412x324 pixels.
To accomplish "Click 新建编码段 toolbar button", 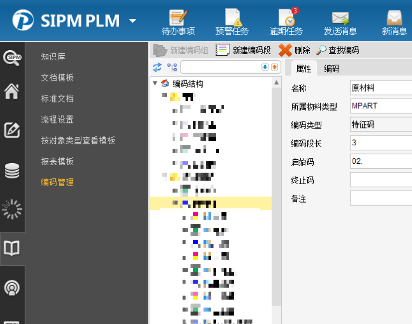I will tap(243, 50).
